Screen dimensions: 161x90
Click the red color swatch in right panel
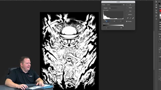[x=160, y=10]
